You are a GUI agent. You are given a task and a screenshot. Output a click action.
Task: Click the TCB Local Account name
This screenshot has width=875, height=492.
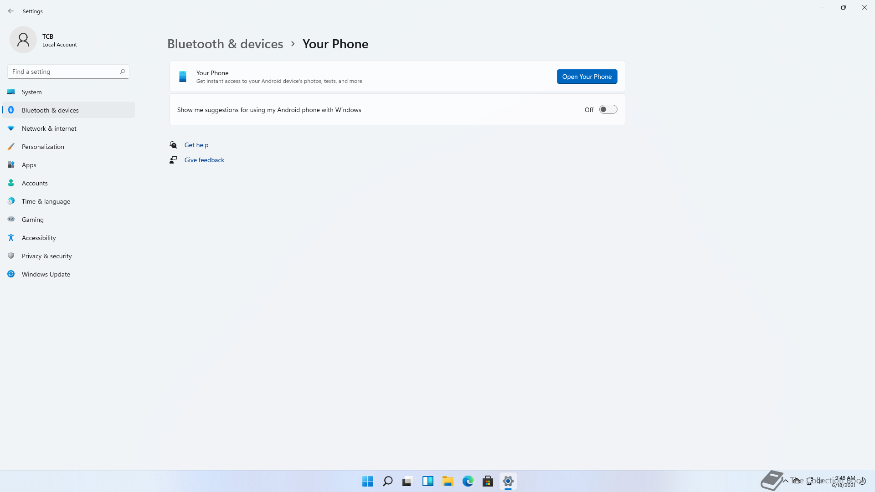(x=60, y=40)
